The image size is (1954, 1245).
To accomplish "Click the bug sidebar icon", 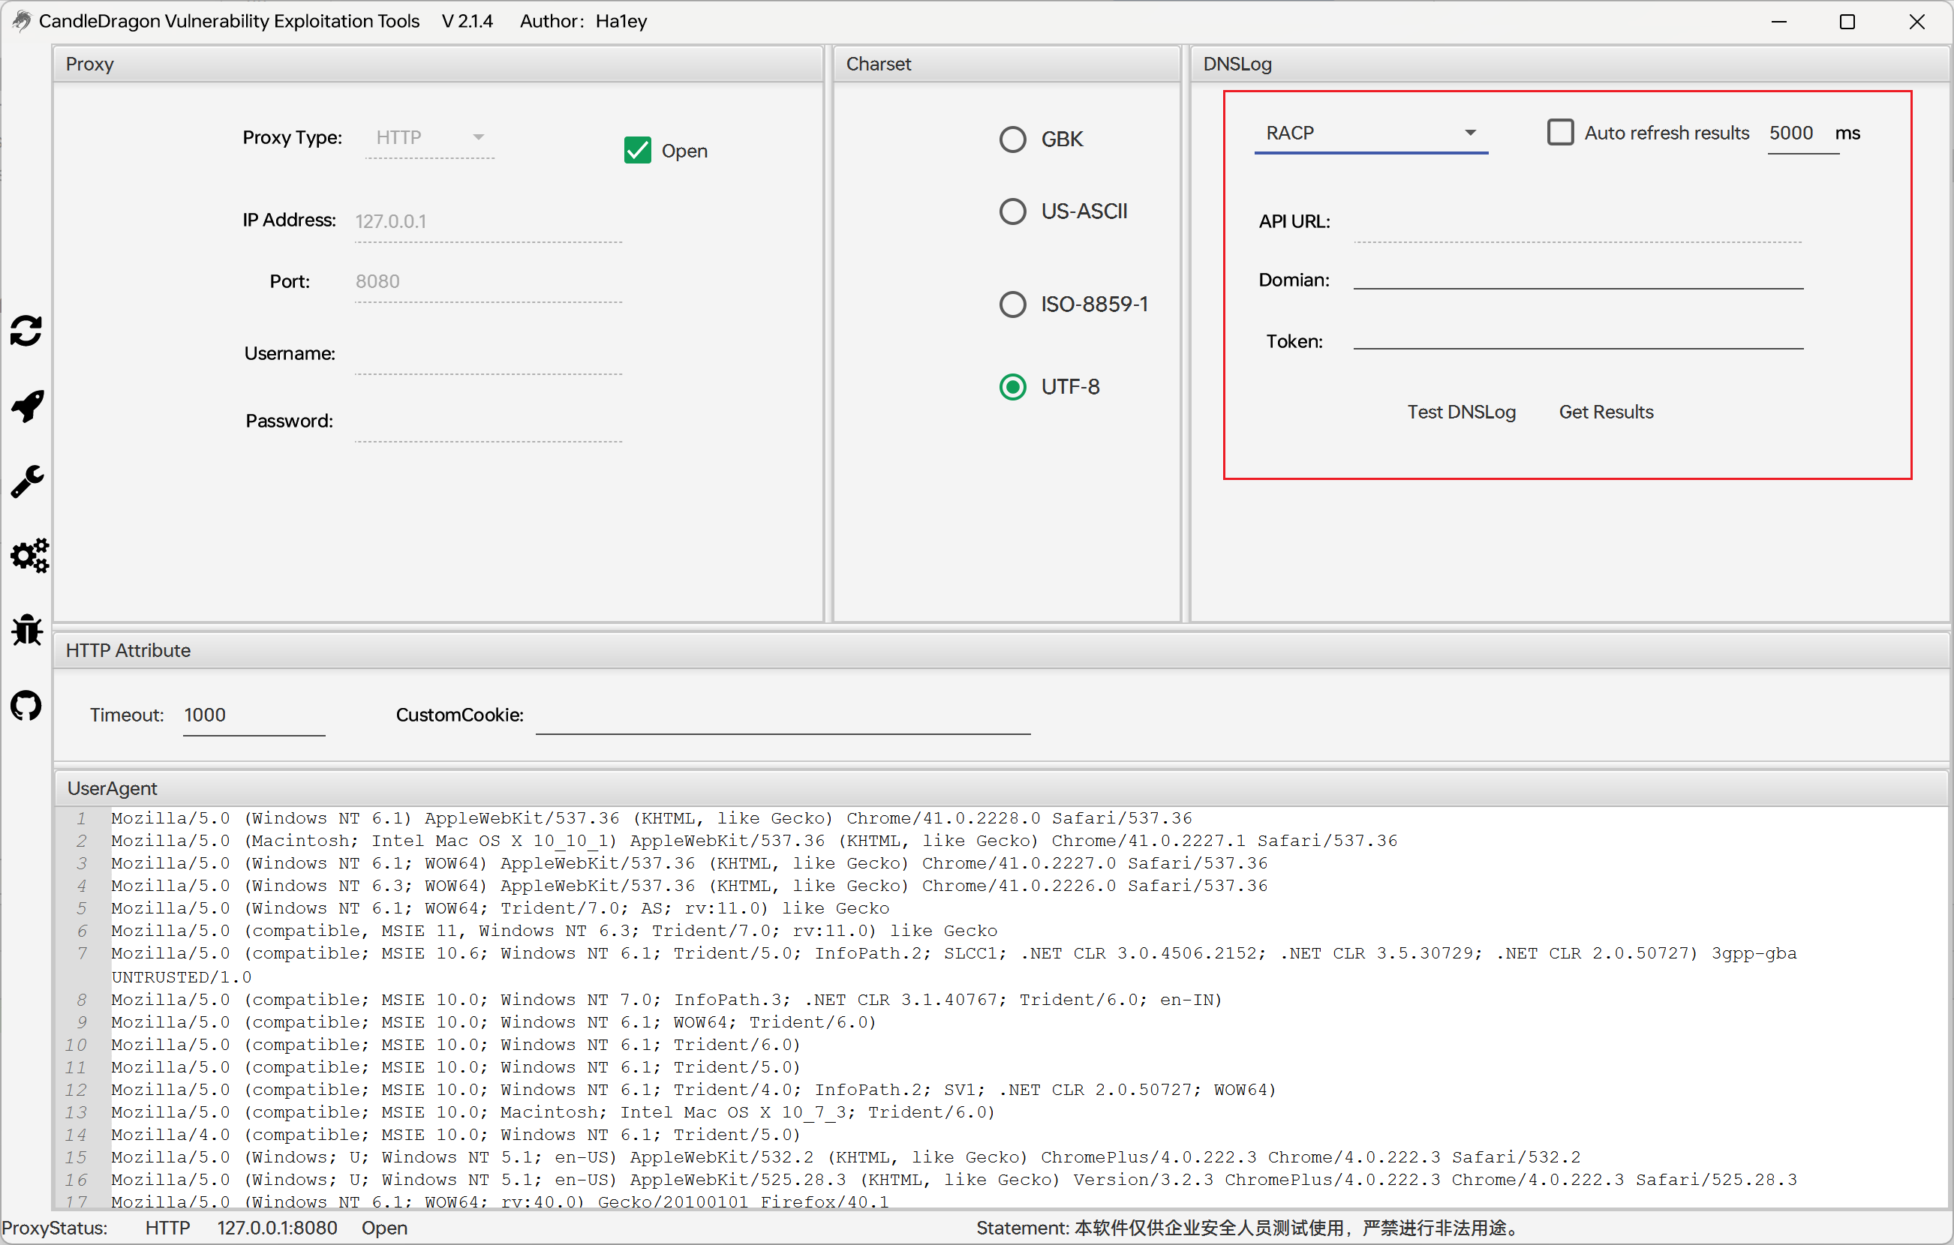I will tap(26, 630).
